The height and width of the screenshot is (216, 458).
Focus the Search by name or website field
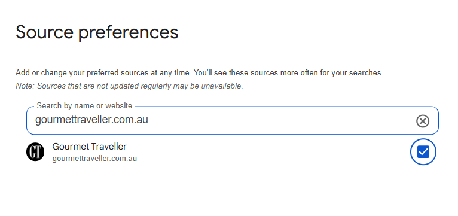pos(232,120)
